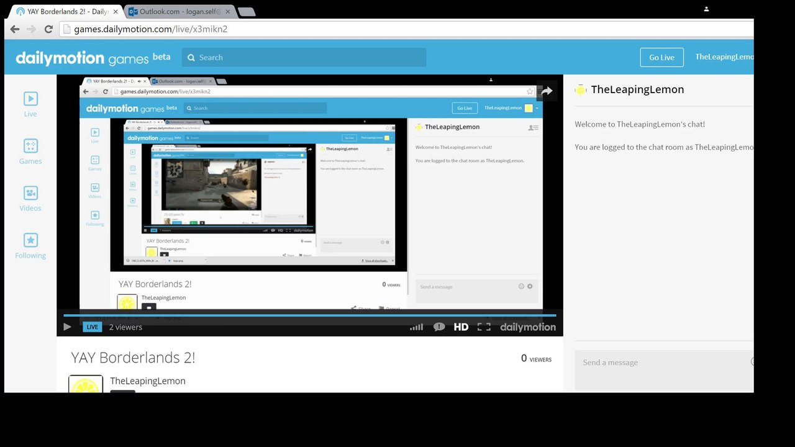Click the magnifier icon in the search bar
This screenshot has height=447, width=795.
tap(191, 58)
